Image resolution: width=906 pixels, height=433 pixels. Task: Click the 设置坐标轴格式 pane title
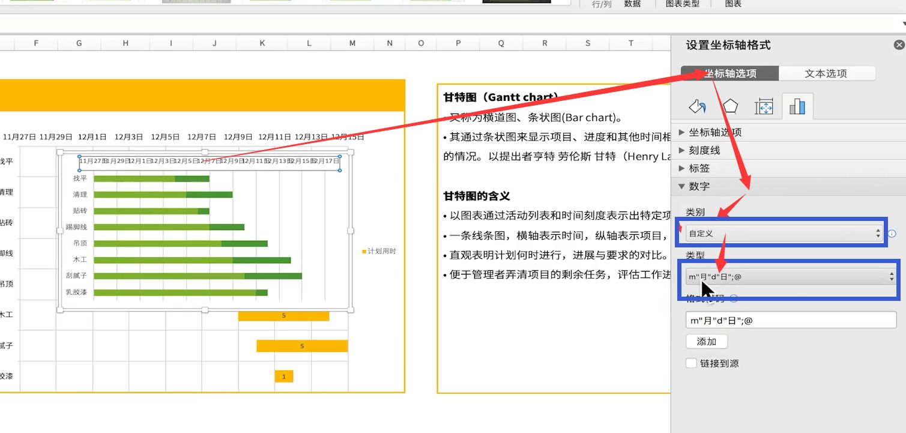coord(728,45)
